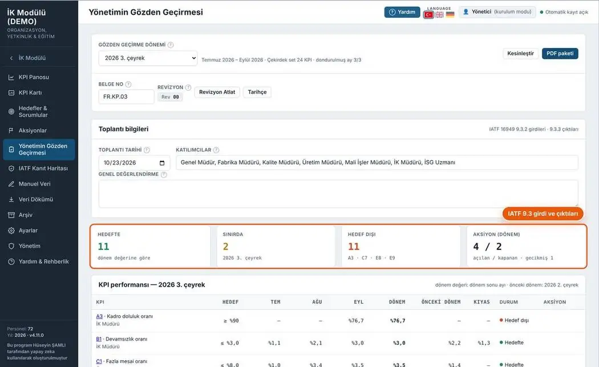This screenshot has width=599, height=367.
Task: Select Yönetimin Gözden Geçirmesi in sidebar
Action: [x=39, y=150]
